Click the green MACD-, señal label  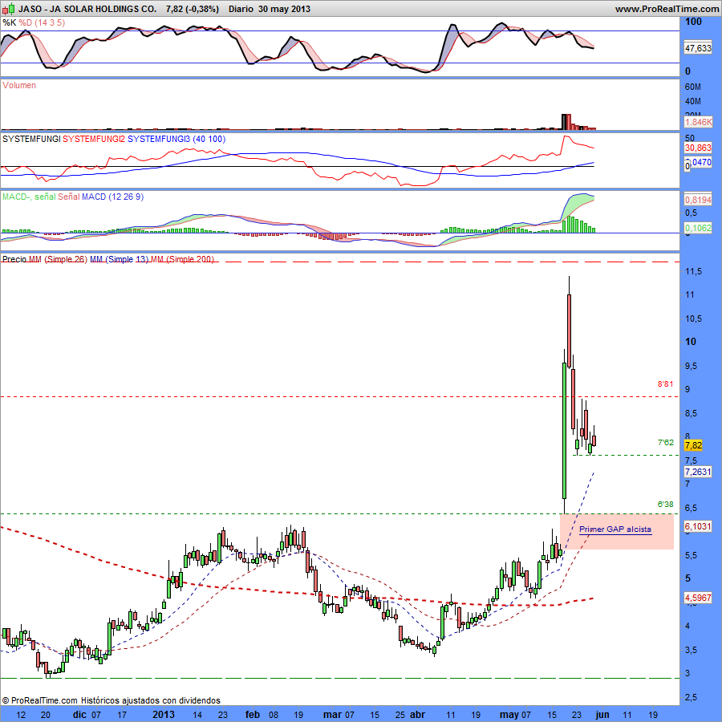tap(29, 197)
